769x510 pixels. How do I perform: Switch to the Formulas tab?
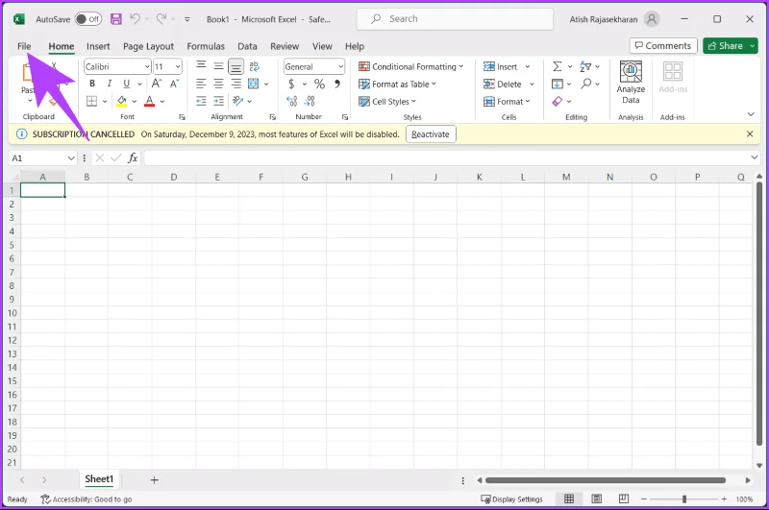click(x=206, y=46)
